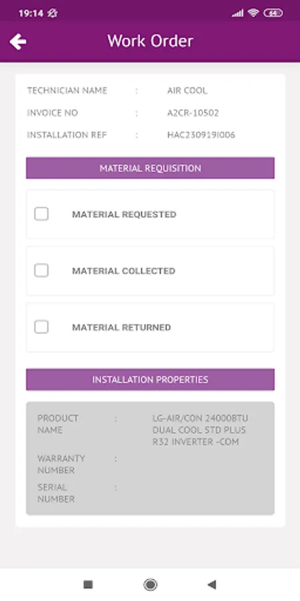Tap Android recent apps square button
300x601 pixels.
point(88,584)
